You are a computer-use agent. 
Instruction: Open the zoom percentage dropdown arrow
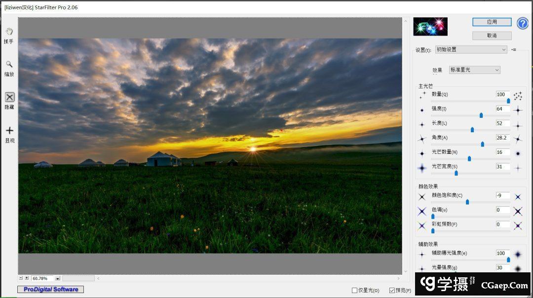(x=58, y=279)
